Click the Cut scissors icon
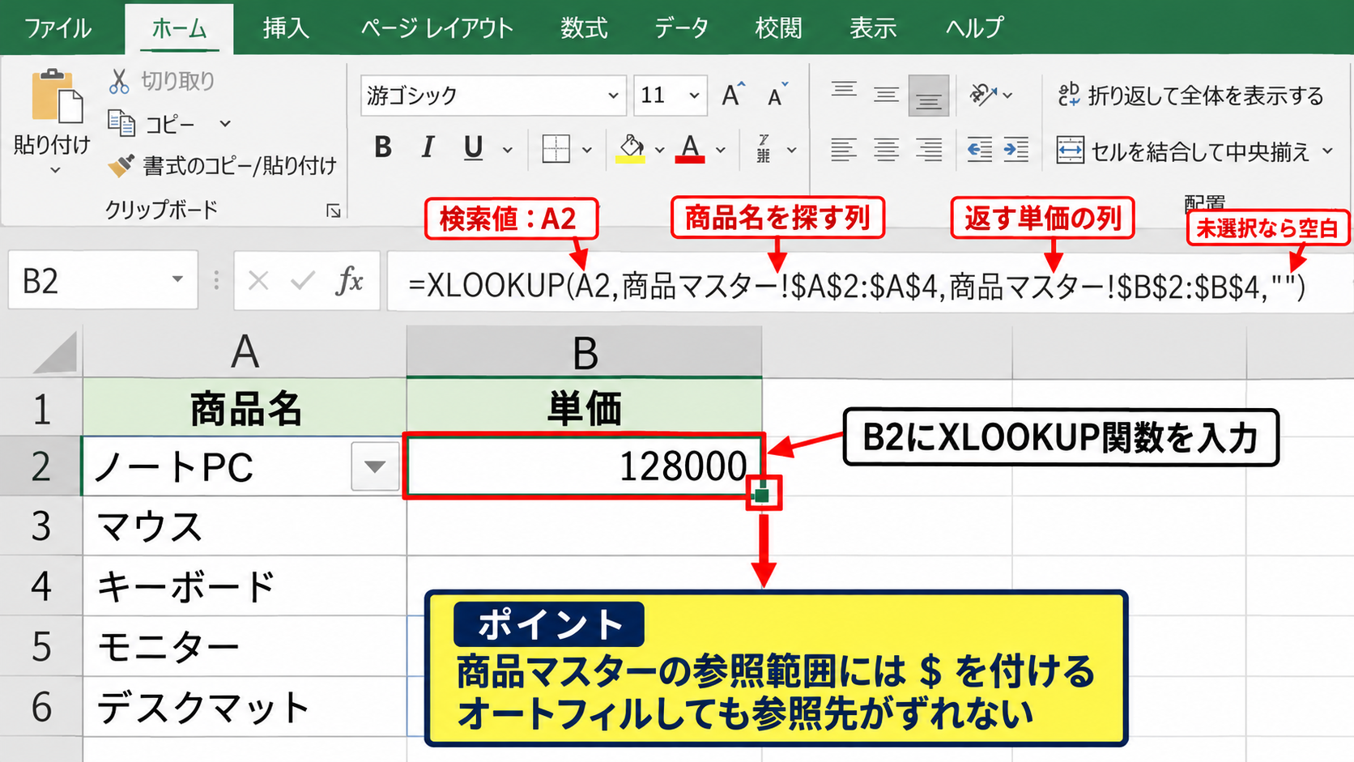Image resolution: width=1354 pixels, height=762 pixels. click(120, 80)
